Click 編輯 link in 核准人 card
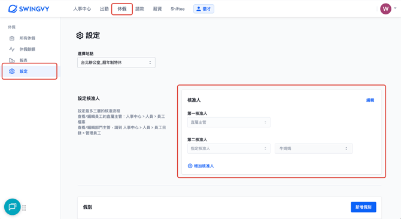This screenshot has height=219, width=401. tap(370, 100)
